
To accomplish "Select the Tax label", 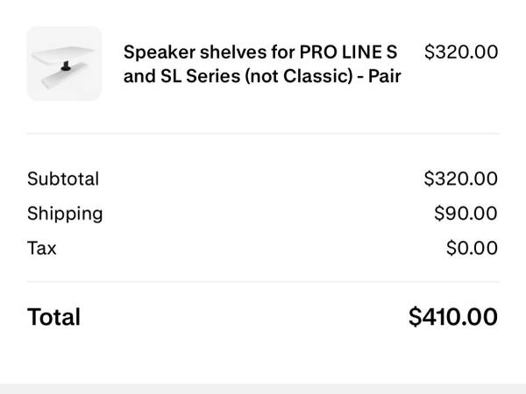I will point(42,248).
